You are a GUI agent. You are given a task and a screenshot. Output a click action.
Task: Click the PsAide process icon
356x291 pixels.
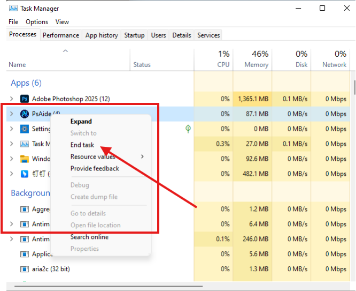click(x=25, y=114)
